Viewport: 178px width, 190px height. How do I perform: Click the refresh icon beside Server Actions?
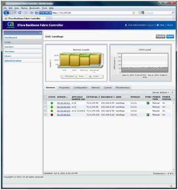[173, 92]
